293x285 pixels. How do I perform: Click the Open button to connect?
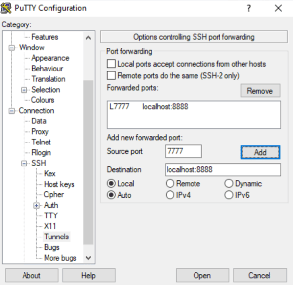point(202,275)
